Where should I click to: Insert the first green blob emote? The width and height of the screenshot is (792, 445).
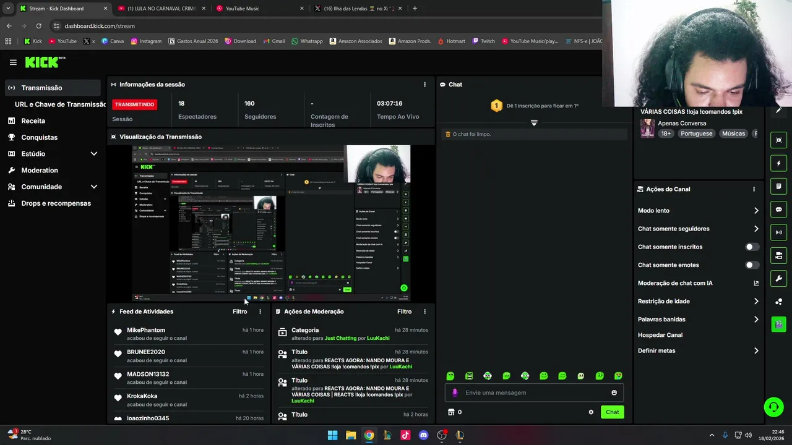pos(450,376)
